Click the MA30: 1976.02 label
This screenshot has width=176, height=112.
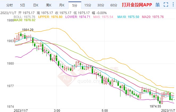(24, 20)
